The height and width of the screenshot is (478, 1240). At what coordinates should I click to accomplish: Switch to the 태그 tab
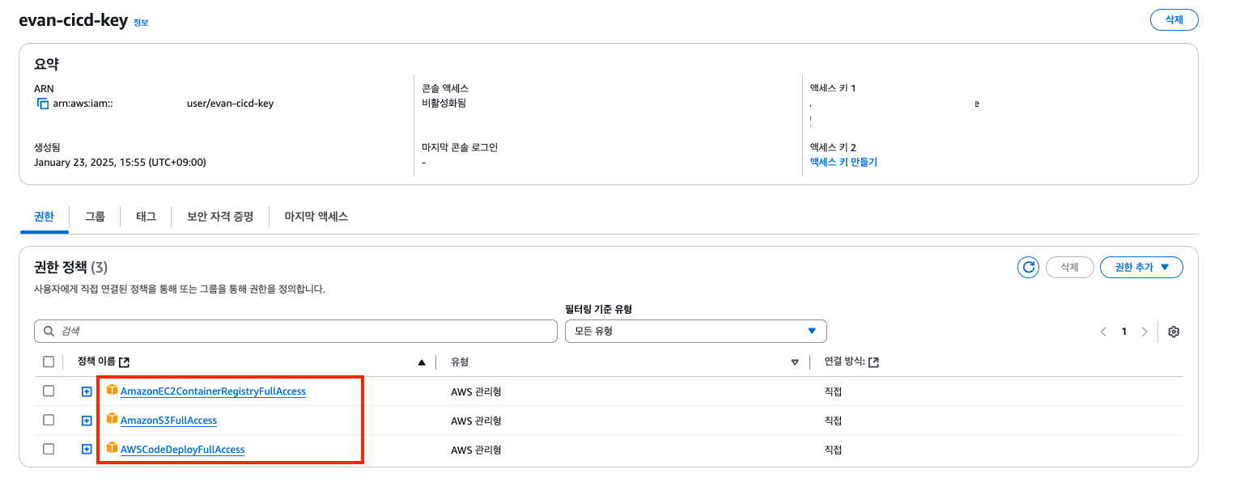click(146, 217)
